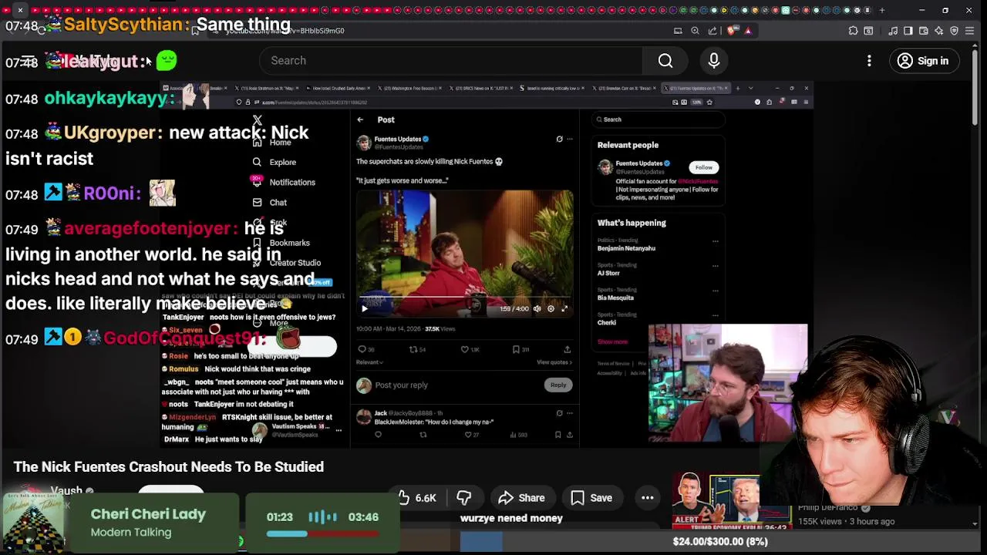Viewport: 987px width, 555px height.
Task: Close the first browser tab
Action: pos(20,10)
